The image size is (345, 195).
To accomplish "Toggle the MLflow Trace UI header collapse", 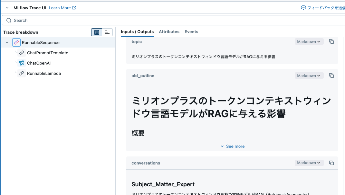I will coord(7,7).
